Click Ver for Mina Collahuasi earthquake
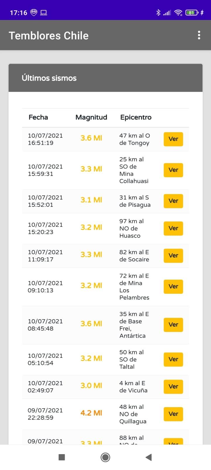This screenshot has height=470, width=211. tap(173, 170)
